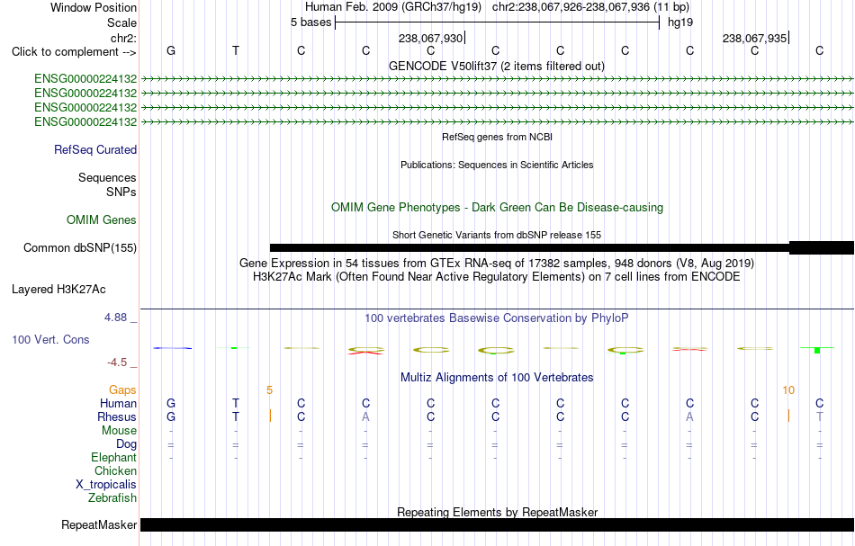Click the 100 Vert. Cons track label
Screen dimensions: 855x546
click(x=50, y=339)
